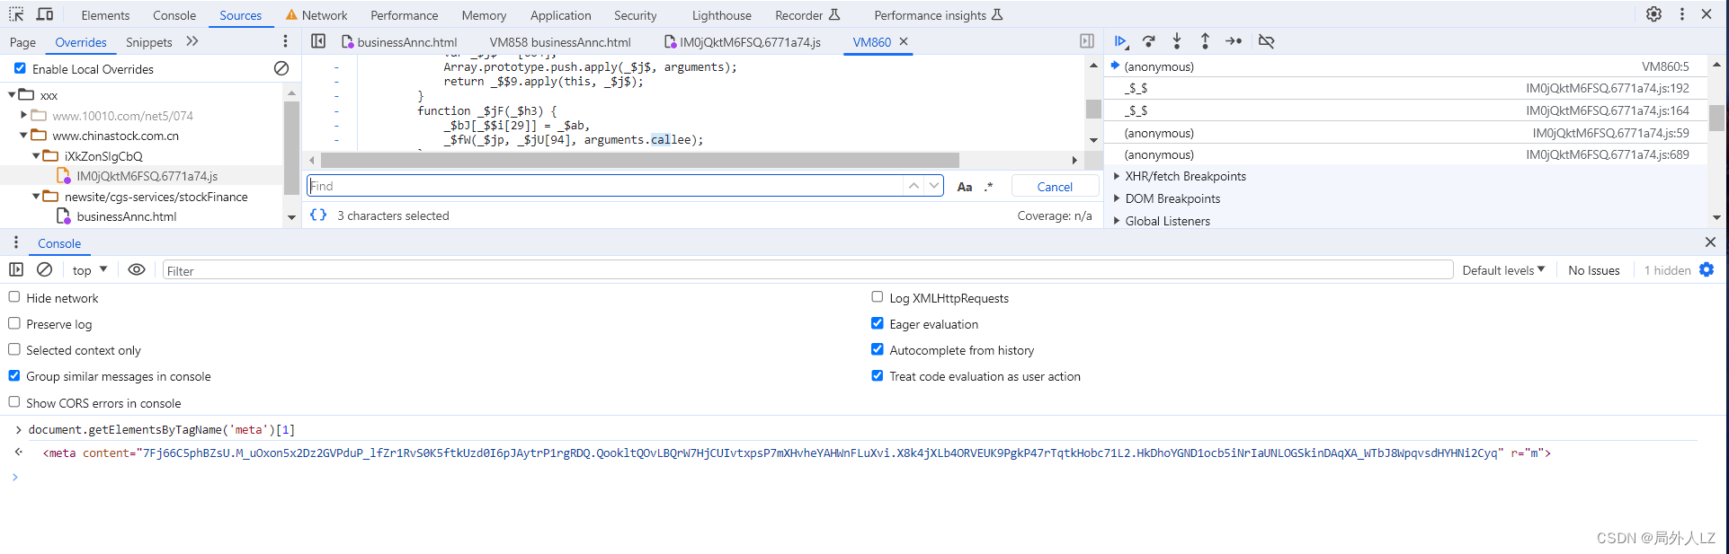Focus the console Filter field
The image size is (1729, 554).
coord(807,270)
